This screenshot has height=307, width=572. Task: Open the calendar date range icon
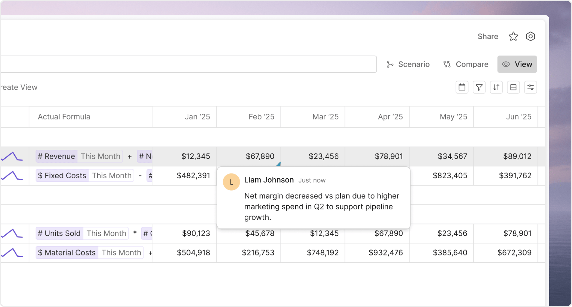click(x=462, y=87)
